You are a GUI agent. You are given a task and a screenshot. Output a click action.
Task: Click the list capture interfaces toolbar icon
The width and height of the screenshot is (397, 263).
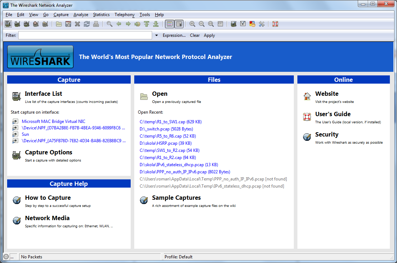8,24
